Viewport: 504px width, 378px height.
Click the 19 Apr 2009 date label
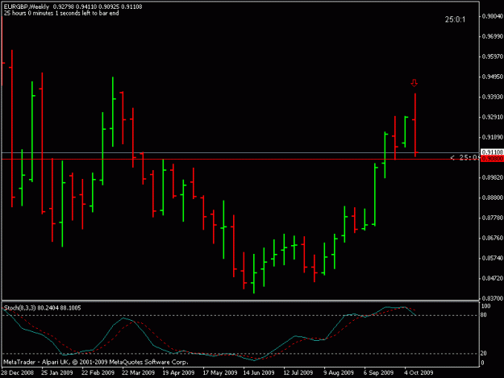[x=178, y=372]
